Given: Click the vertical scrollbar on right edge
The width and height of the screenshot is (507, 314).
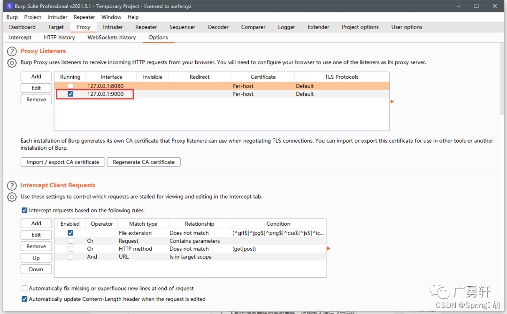Looking at the screenshot, I should pyautogui.click(x=501, y=79).
